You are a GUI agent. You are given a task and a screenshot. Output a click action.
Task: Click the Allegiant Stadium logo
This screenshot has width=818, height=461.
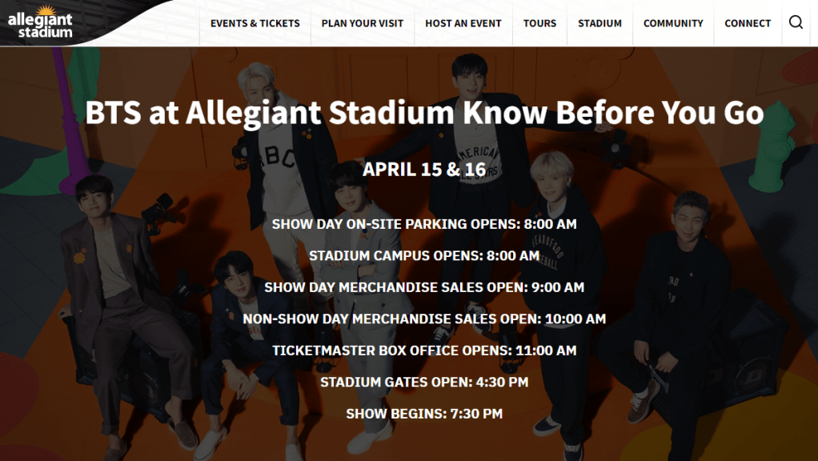(40, 22)
